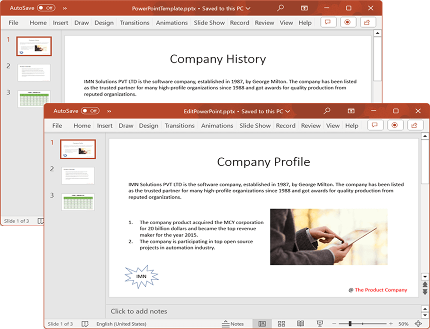Click The Product Company red footer text
The image size is (430, 329).
(x=381, y=290)
